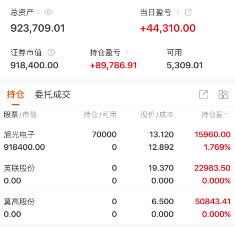Viewport: 235px width, 227px height.
Task: Share holdings list with export icon
Action: tap(204, 95)
